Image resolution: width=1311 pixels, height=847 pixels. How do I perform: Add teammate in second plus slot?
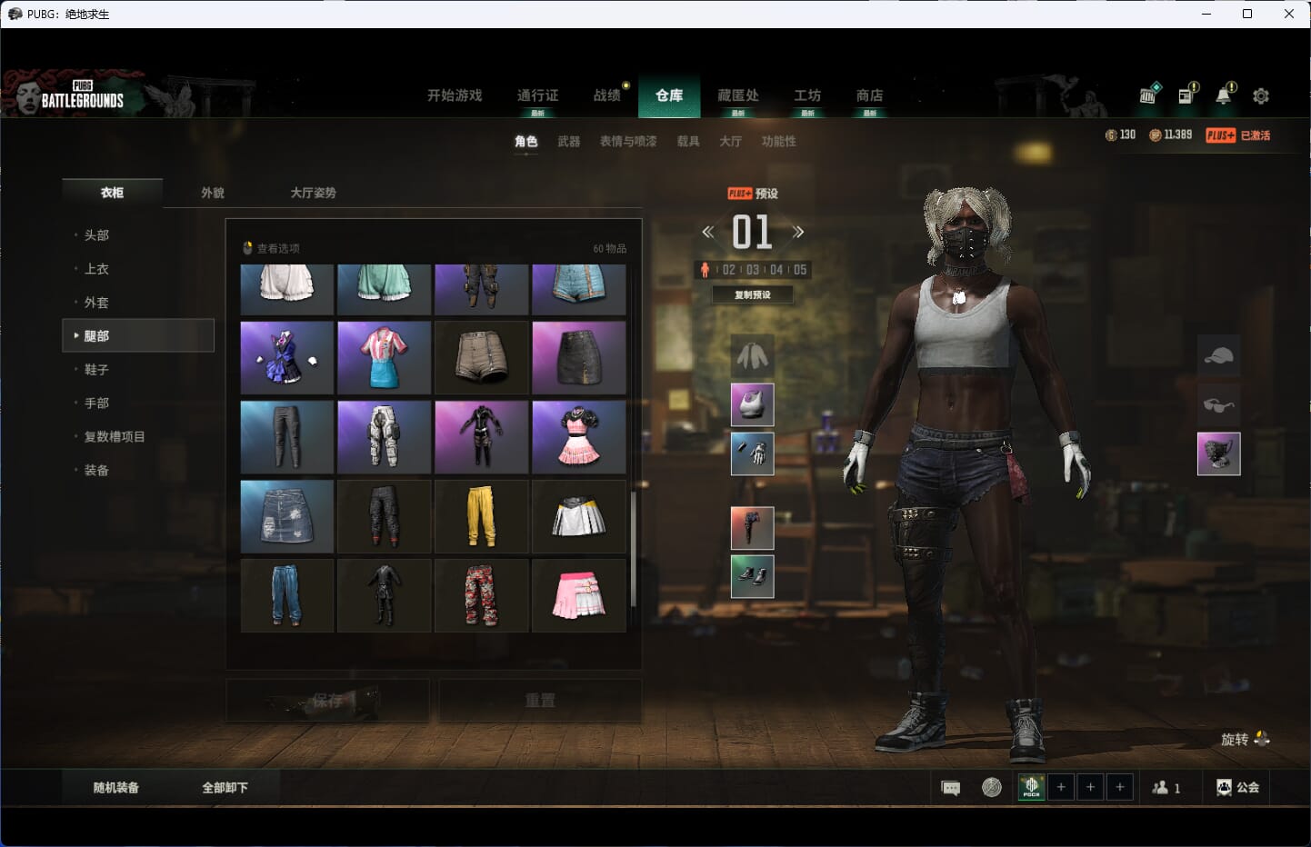pos(1090,787)
